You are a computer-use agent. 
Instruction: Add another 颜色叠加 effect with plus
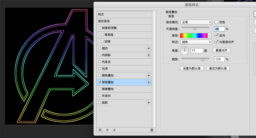click(x=149, y=75)
